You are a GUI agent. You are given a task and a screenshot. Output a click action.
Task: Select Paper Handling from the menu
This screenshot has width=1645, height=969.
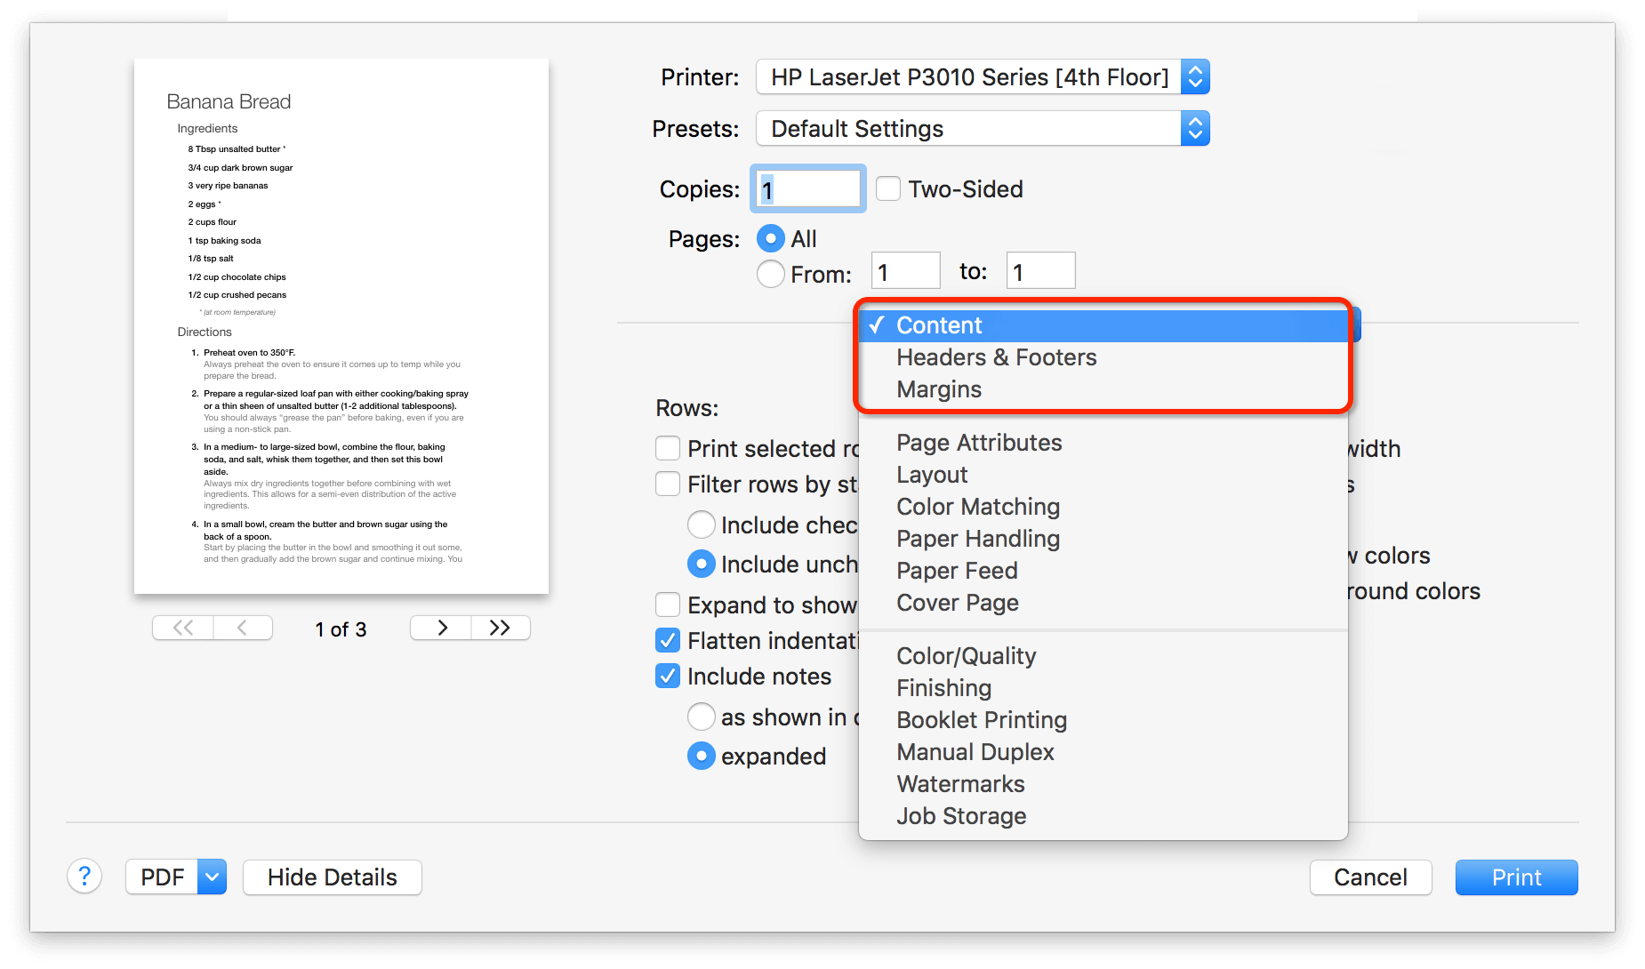point(977,538)
